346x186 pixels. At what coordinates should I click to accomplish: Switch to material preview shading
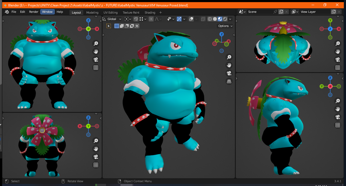[220, 19]
